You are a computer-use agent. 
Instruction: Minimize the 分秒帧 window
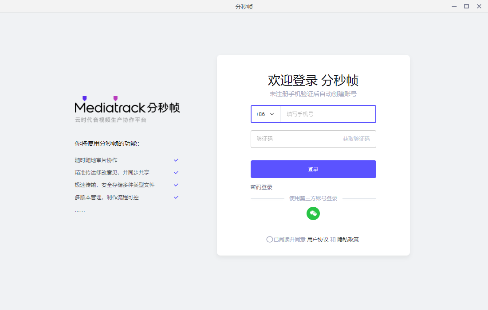(x=454, y=6)
